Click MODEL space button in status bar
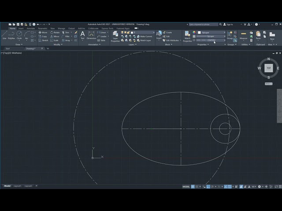282x211 pixels. click(x=186, y=186)
